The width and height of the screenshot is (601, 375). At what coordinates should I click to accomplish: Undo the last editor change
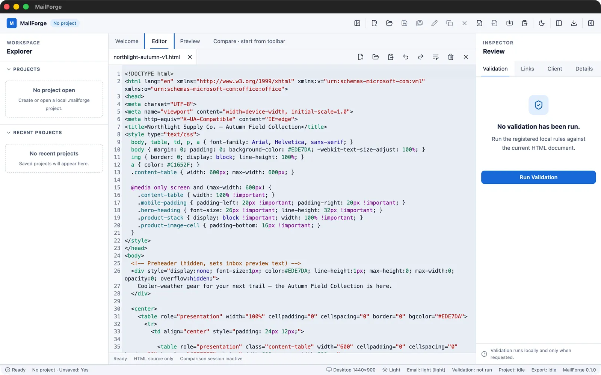(x=406, y=57)
